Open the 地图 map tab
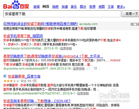Viewport: 139px width, 109px height. 101,7
